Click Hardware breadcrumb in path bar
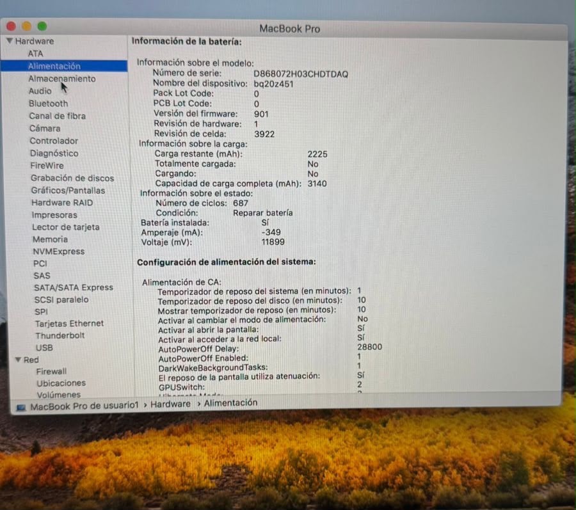Screen dimensions: 576x510 pos(170,404)
